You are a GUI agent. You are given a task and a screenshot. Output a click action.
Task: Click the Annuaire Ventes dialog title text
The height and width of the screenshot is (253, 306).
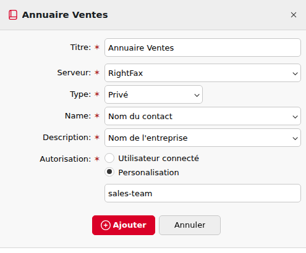pos(65,15)
